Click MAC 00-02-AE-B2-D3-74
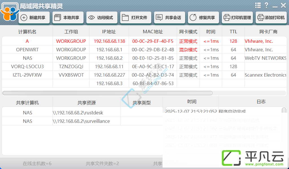The image size is (289, 169). [153, 75]
